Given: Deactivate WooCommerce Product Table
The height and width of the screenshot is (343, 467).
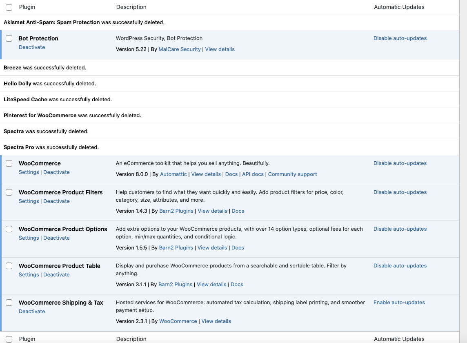Looking at the screenshot, I should point(56,274).
